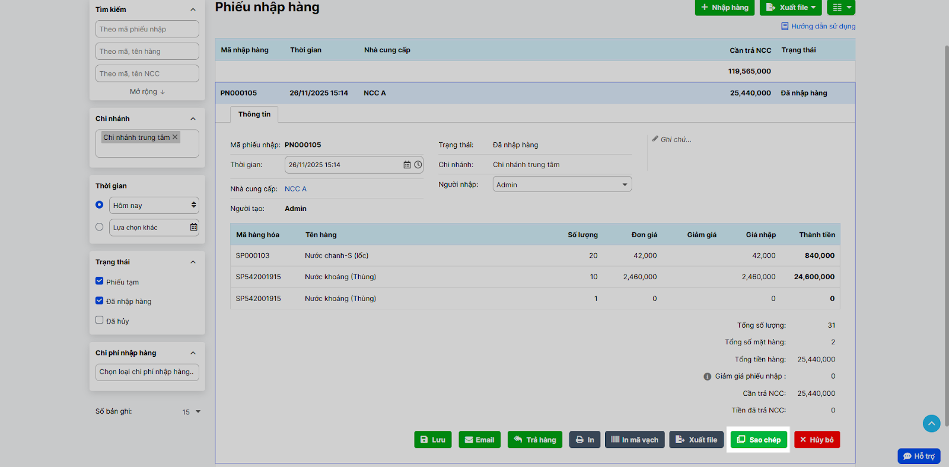
Task: Check the Đã hủy status checkbox
Action: [x=100, y=320]
